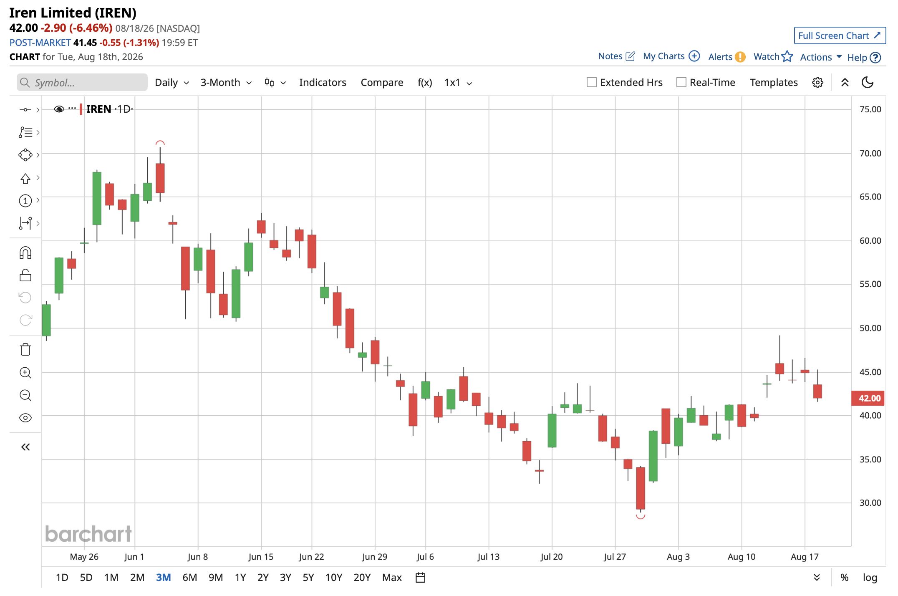Open the 1x1 grid layout dropdown
Screen dimensions: 898x596
pyautogui.click(x=458, y=83)
